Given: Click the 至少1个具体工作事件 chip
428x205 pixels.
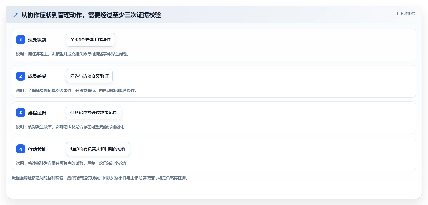Looking at the screenshot, I should pyautogui.click(x=90, y=40).
